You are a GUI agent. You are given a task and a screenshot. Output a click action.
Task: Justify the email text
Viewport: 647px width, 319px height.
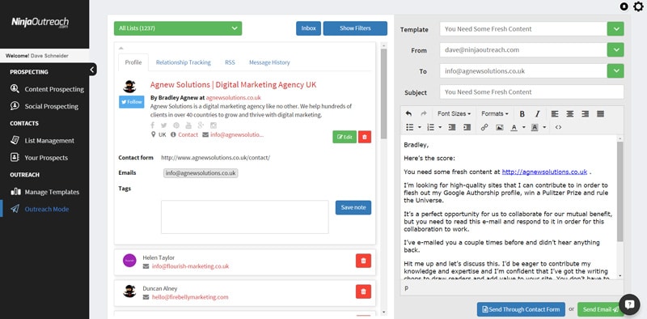pyautogui.click(x=600, y=114)
